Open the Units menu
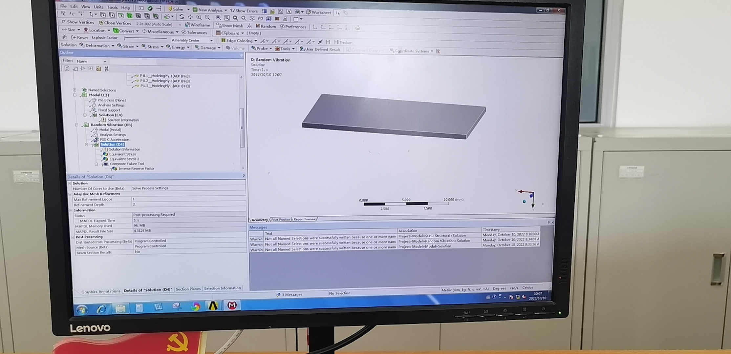 click(98, 7)
